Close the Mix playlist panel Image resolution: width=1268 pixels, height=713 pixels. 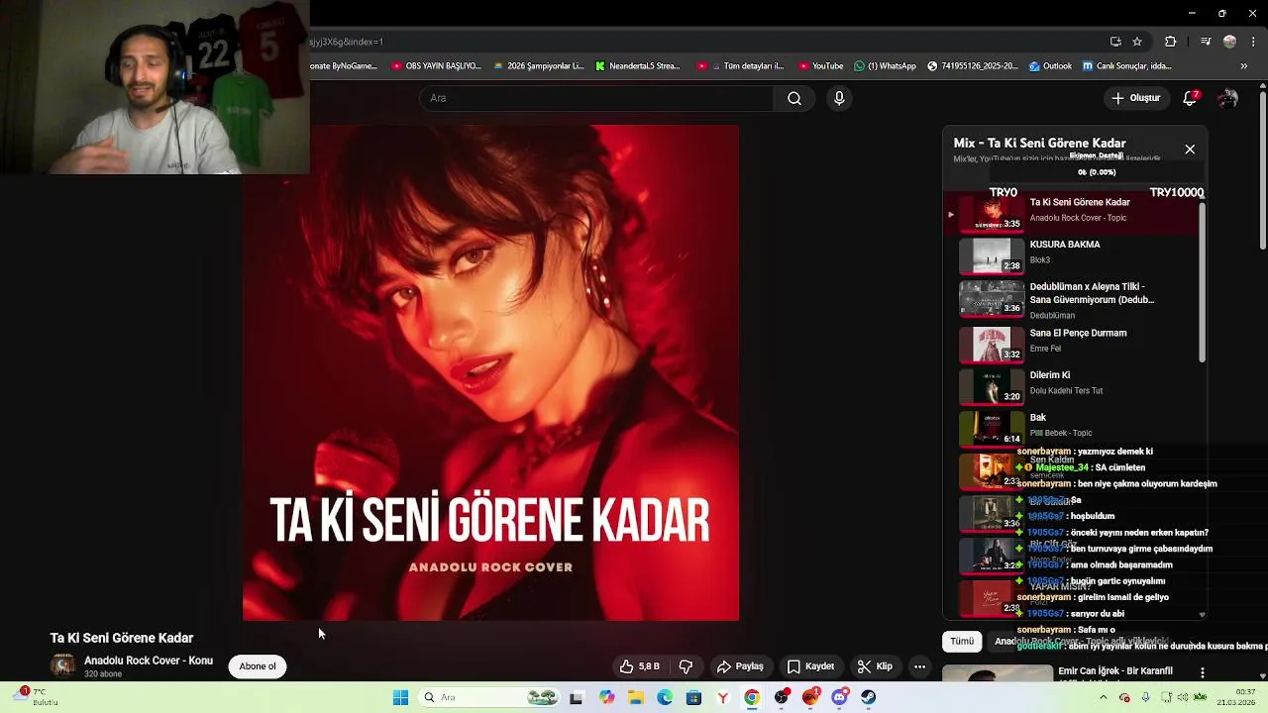coord(1190,150)
